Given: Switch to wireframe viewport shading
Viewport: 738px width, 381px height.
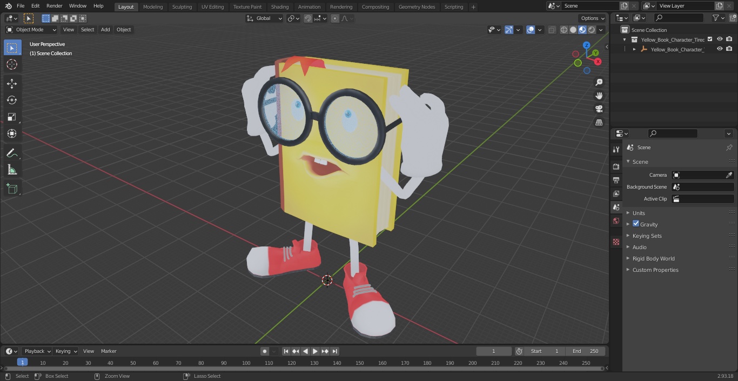Looking at the screenshot, I should click(564, 30).
